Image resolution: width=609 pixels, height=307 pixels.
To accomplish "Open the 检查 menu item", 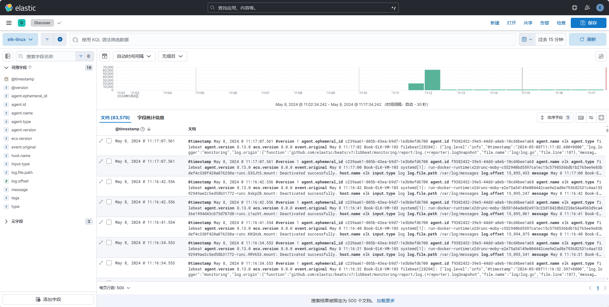I will coord(561,23).
